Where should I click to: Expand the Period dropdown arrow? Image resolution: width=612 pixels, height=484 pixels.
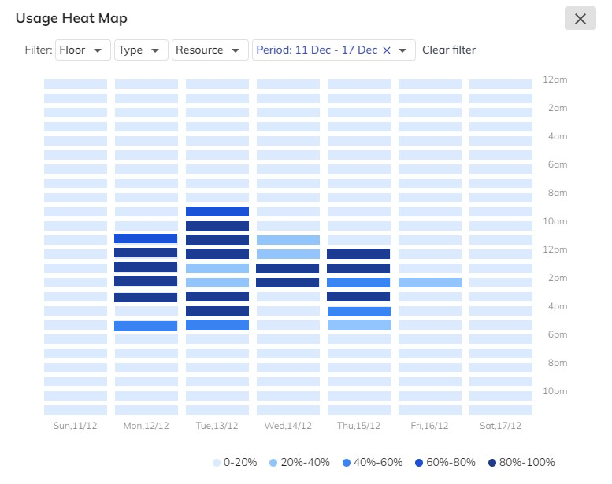pyautogui.click(x=403, y=50)
